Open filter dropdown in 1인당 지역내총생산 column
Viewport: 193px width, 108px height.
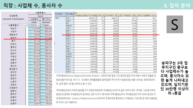pyautogui.click(x=136, y=18)
